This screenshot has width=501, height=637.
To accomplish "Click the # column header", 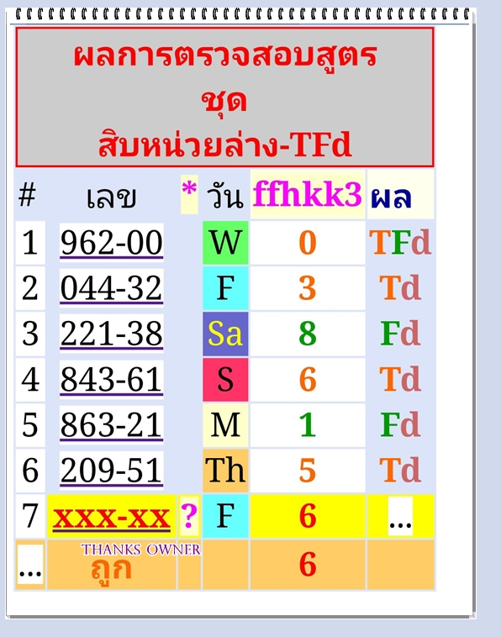I will click(27, 195).
